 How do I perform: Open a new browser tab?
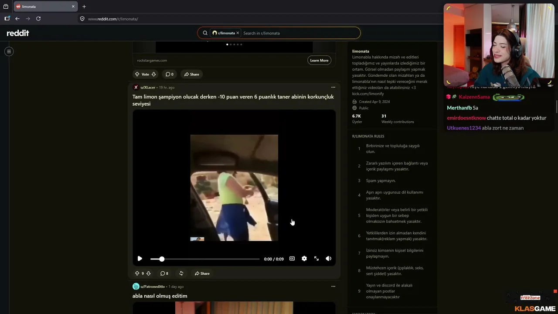(x=84, y=7)
